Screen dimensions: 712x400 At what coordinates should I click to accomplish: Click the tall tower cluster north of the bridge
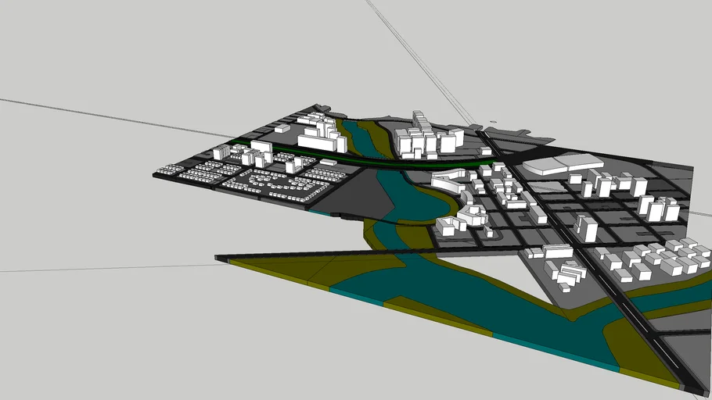click(x=423, y=139)
